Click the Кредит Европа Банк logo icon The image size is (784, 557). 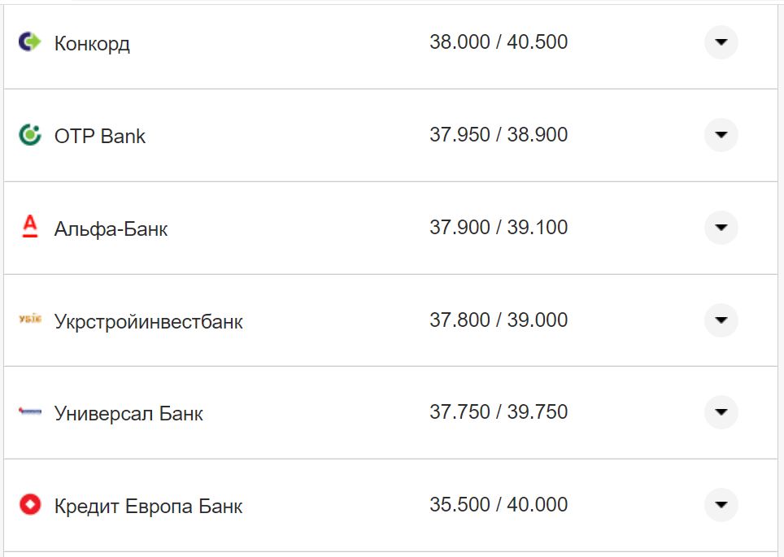(29, 505)
